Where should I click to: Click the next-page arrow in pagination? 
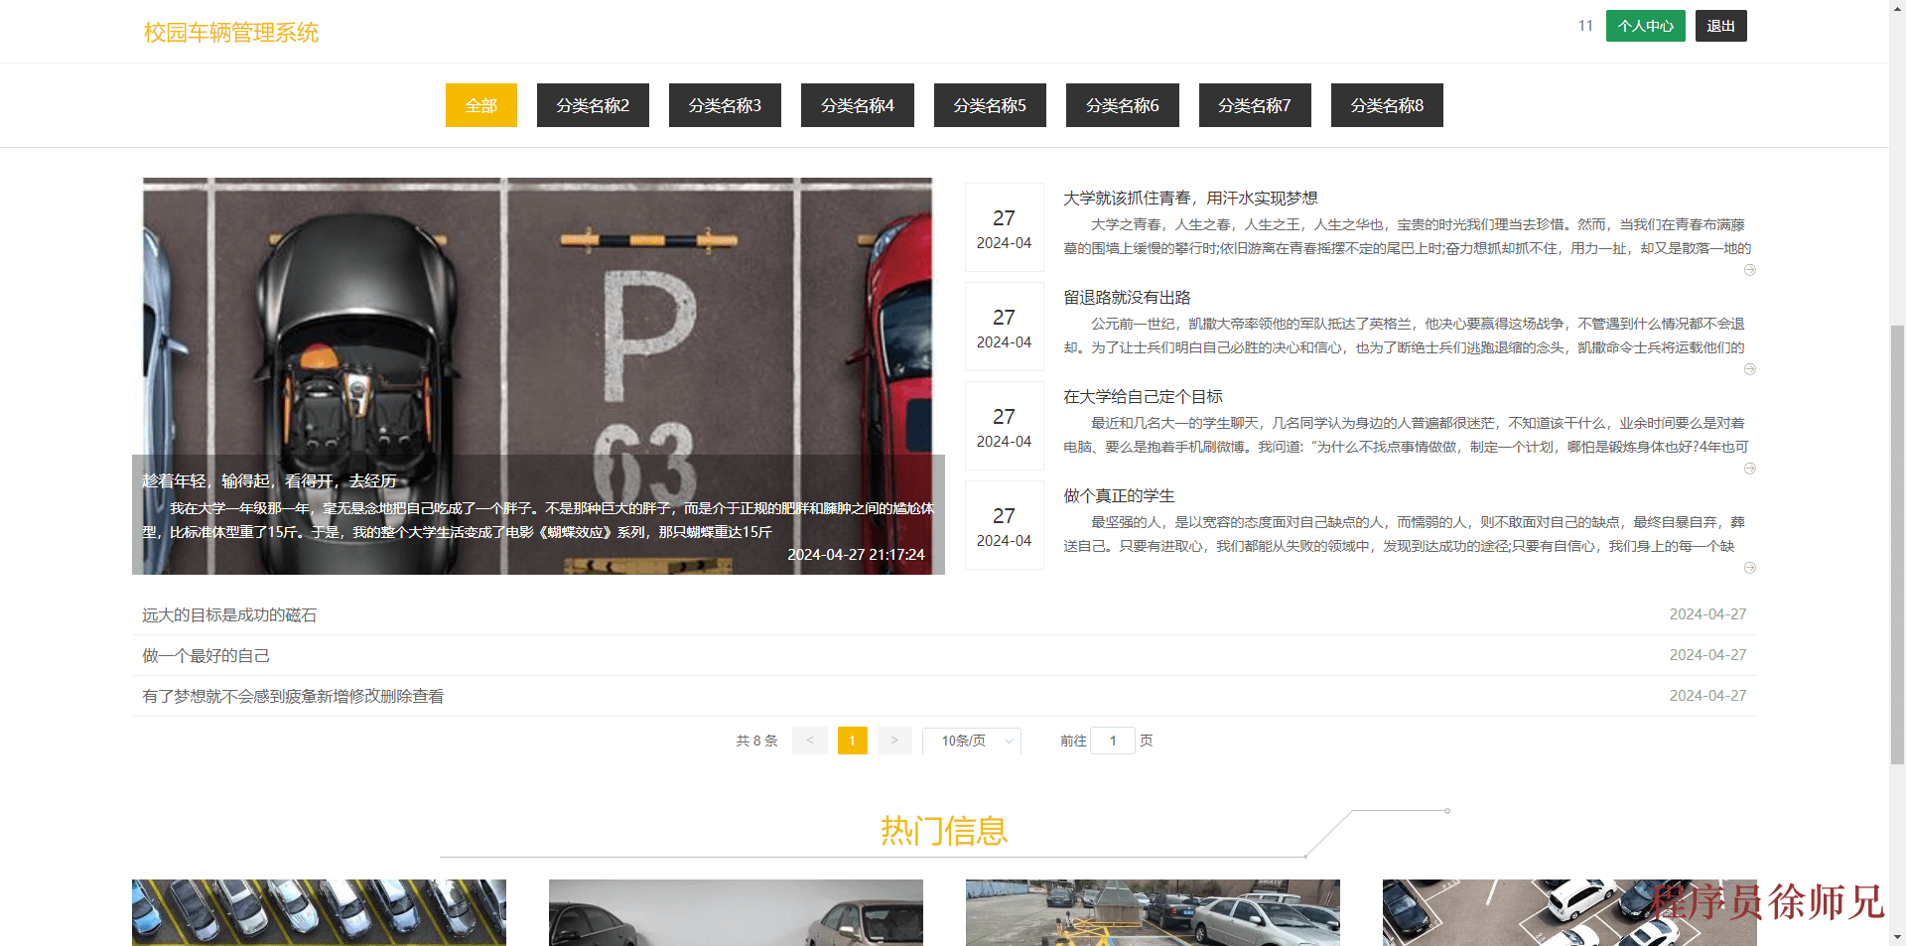(x=894, y=741)
